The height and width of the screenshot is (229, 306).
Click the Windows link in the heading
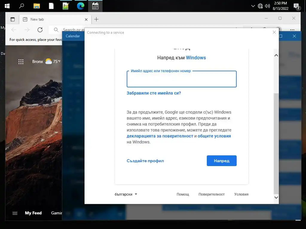pos(196,58)
